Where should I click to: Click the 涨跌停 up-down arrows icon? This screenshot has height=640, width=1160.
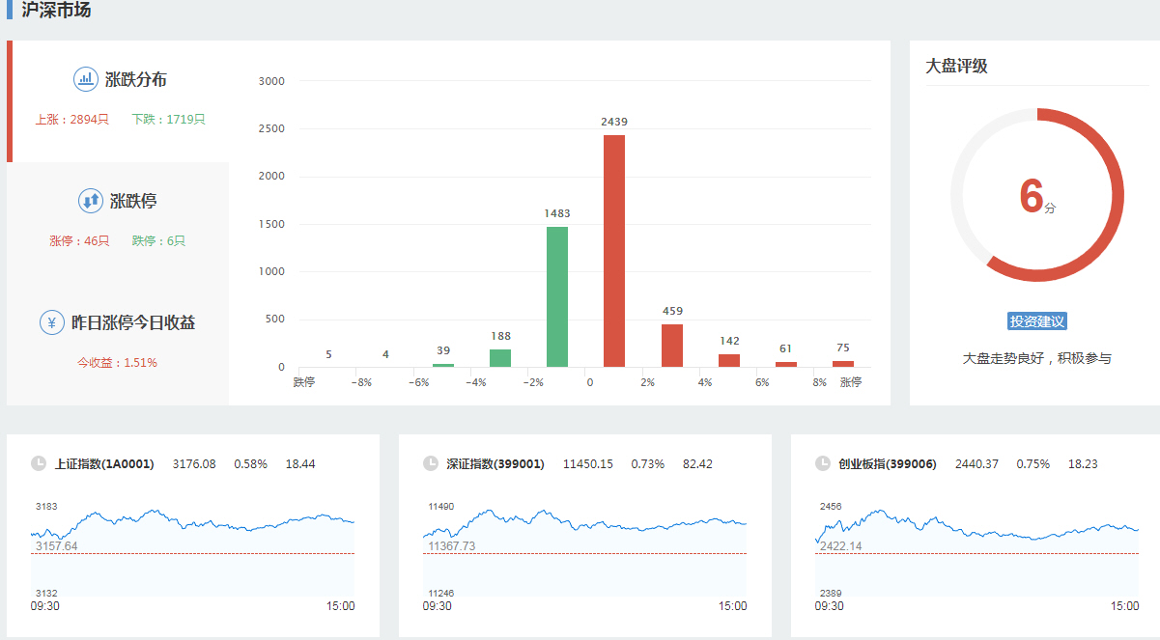[x=90, y=201]
